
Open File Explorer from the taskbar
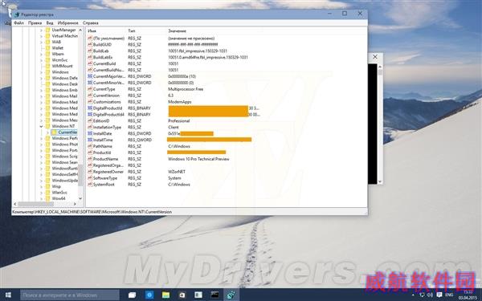[x=165, y=295]
